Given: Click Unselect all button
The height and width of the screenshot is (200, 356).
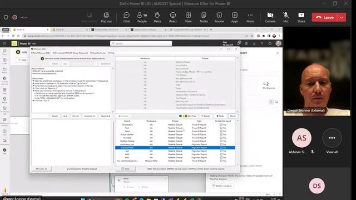Looking at the screenshot, I should tap(90, 116).
